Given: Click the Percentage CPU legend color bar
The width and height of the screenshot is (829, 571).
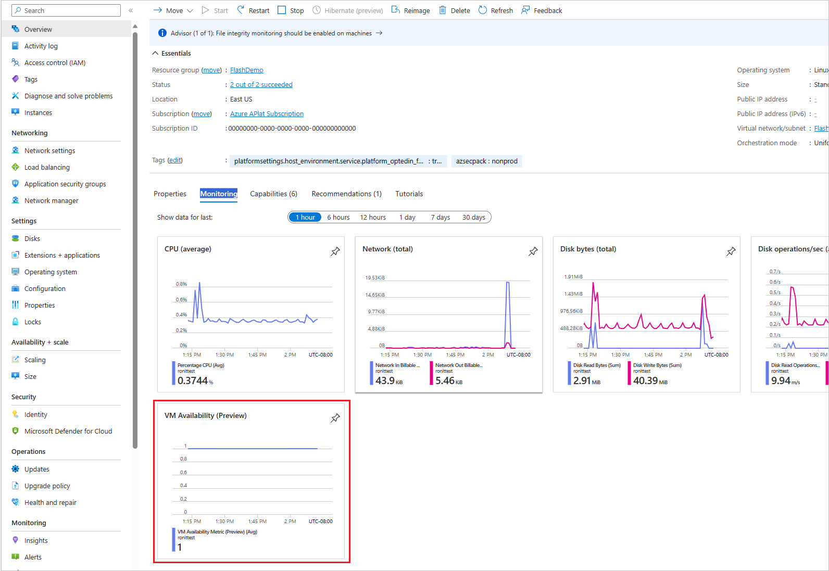Looking at the screenshot, I should [173, 373].
